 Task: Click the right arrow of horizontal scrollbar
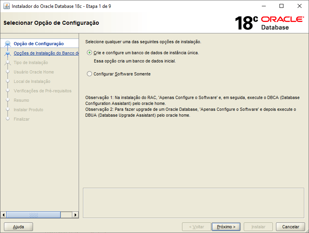75,215
